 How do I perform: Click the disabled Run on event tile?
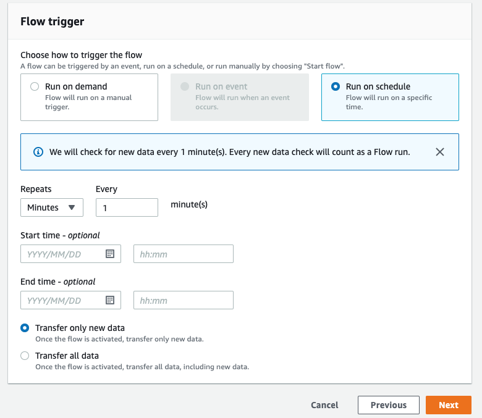[240, 97]
